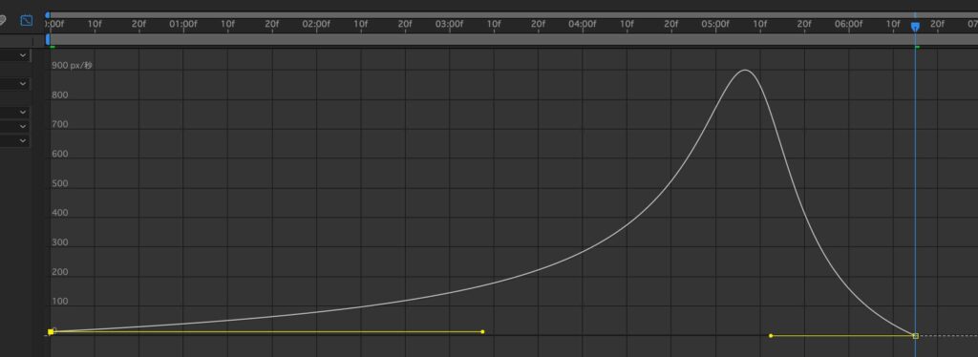This screenshot has width=978, height=357.
Task: Jump to 06:00f on time ruler
Action: 849,24
